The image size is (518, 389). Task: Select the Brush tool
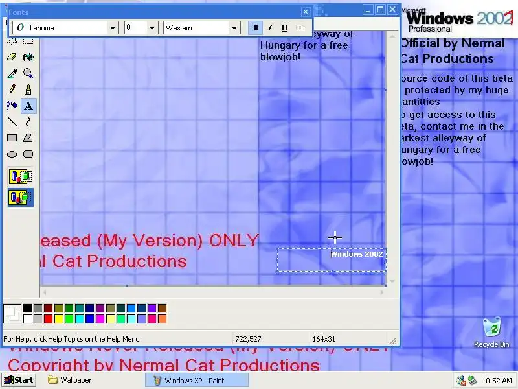coord(28,89)
